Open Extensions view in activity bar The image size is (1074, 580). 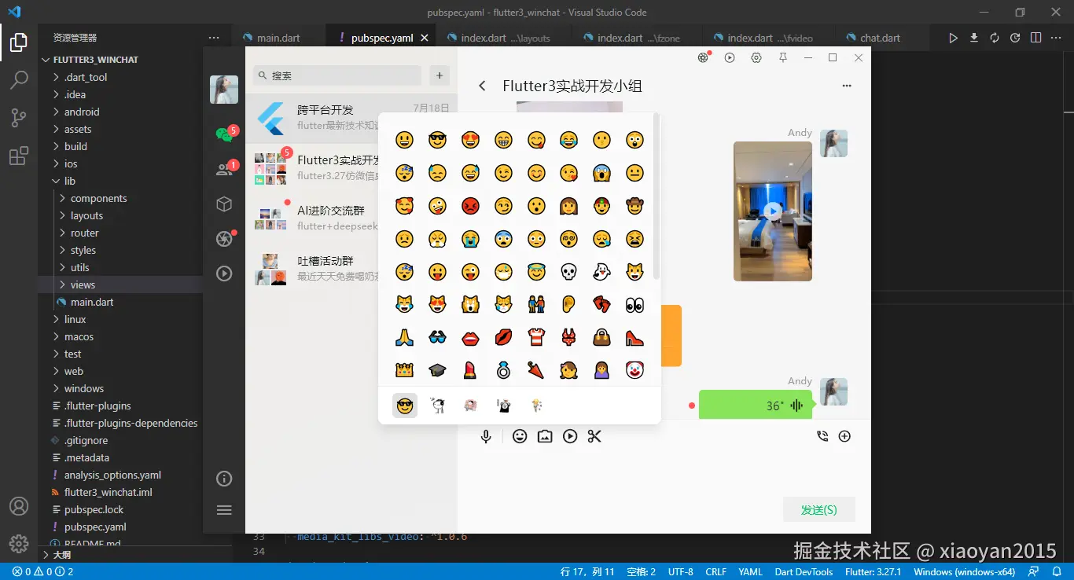(x=19, y=156)
